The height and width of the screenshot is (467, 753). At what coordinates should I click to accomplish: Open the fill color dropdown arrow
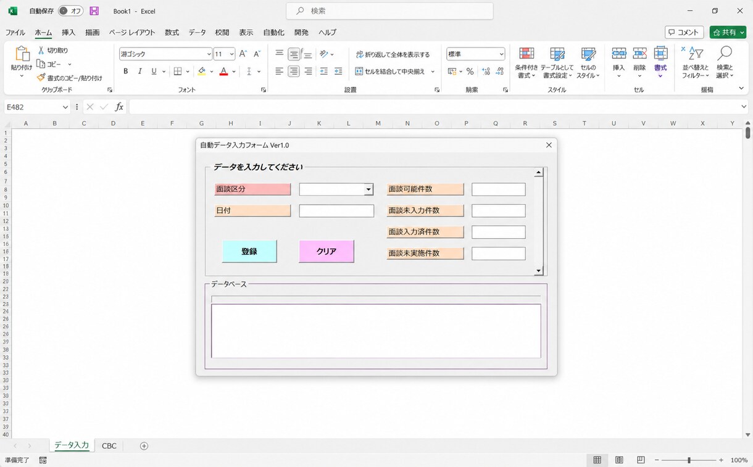pos(211,72)
